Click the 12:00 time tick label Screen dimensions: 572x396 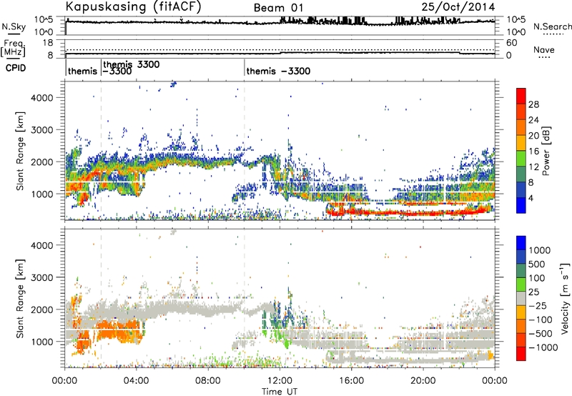(280, 381)
